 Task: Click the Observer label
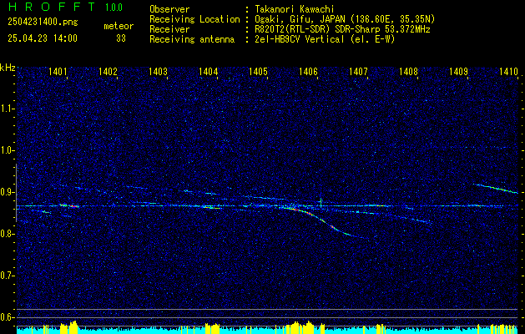169,9
